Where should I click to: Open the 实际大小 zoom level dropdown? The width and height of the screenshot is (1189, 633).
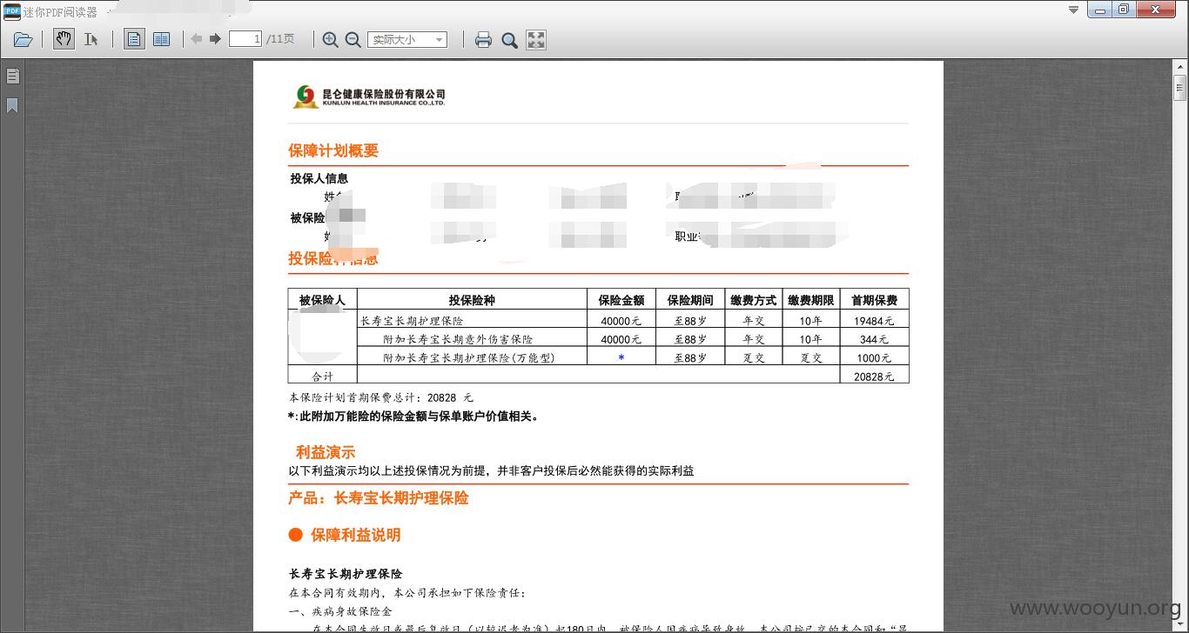tap(407, 39)
